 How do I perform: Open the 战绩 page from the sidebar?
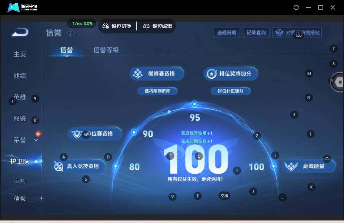[x=19, y=75]
